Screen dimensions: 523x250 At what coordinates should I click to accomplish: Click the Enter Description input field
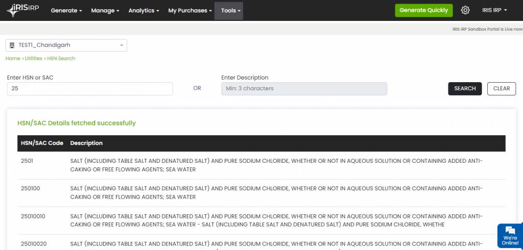tap(304, 89)
